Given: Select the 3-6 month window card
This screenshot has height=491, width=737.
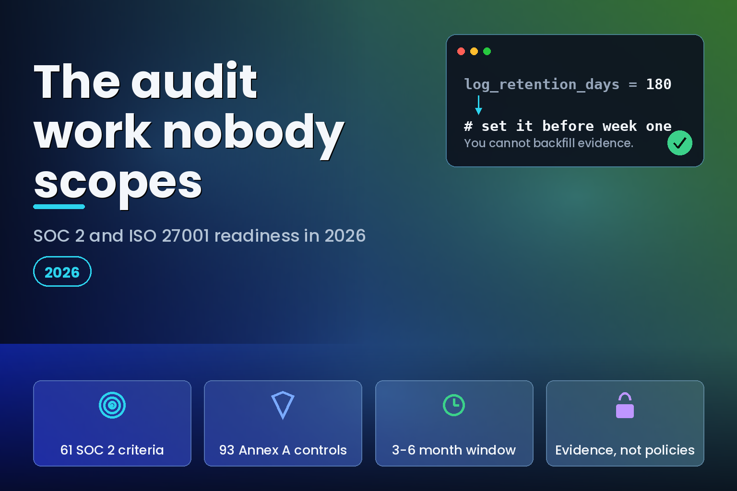Looking at the screenshot, I should click(454, 423).
